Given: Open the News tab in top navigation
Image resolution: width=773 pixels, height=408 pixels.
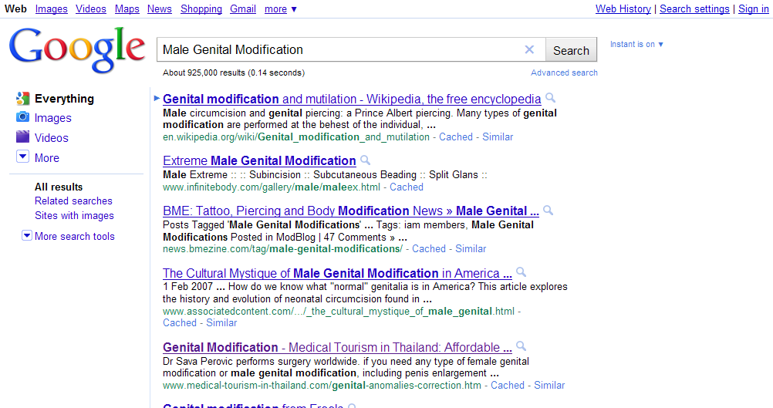Looking at the screenshot, I should (160, 9).
